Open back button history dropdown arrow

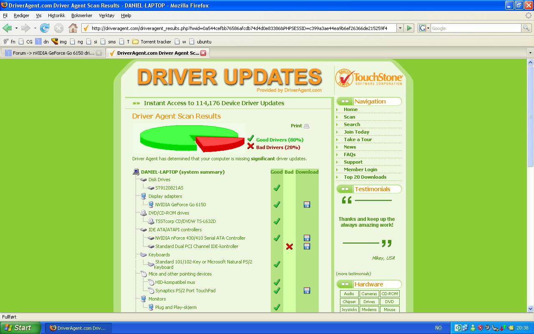pyautogui.click(x=16, y=28)
